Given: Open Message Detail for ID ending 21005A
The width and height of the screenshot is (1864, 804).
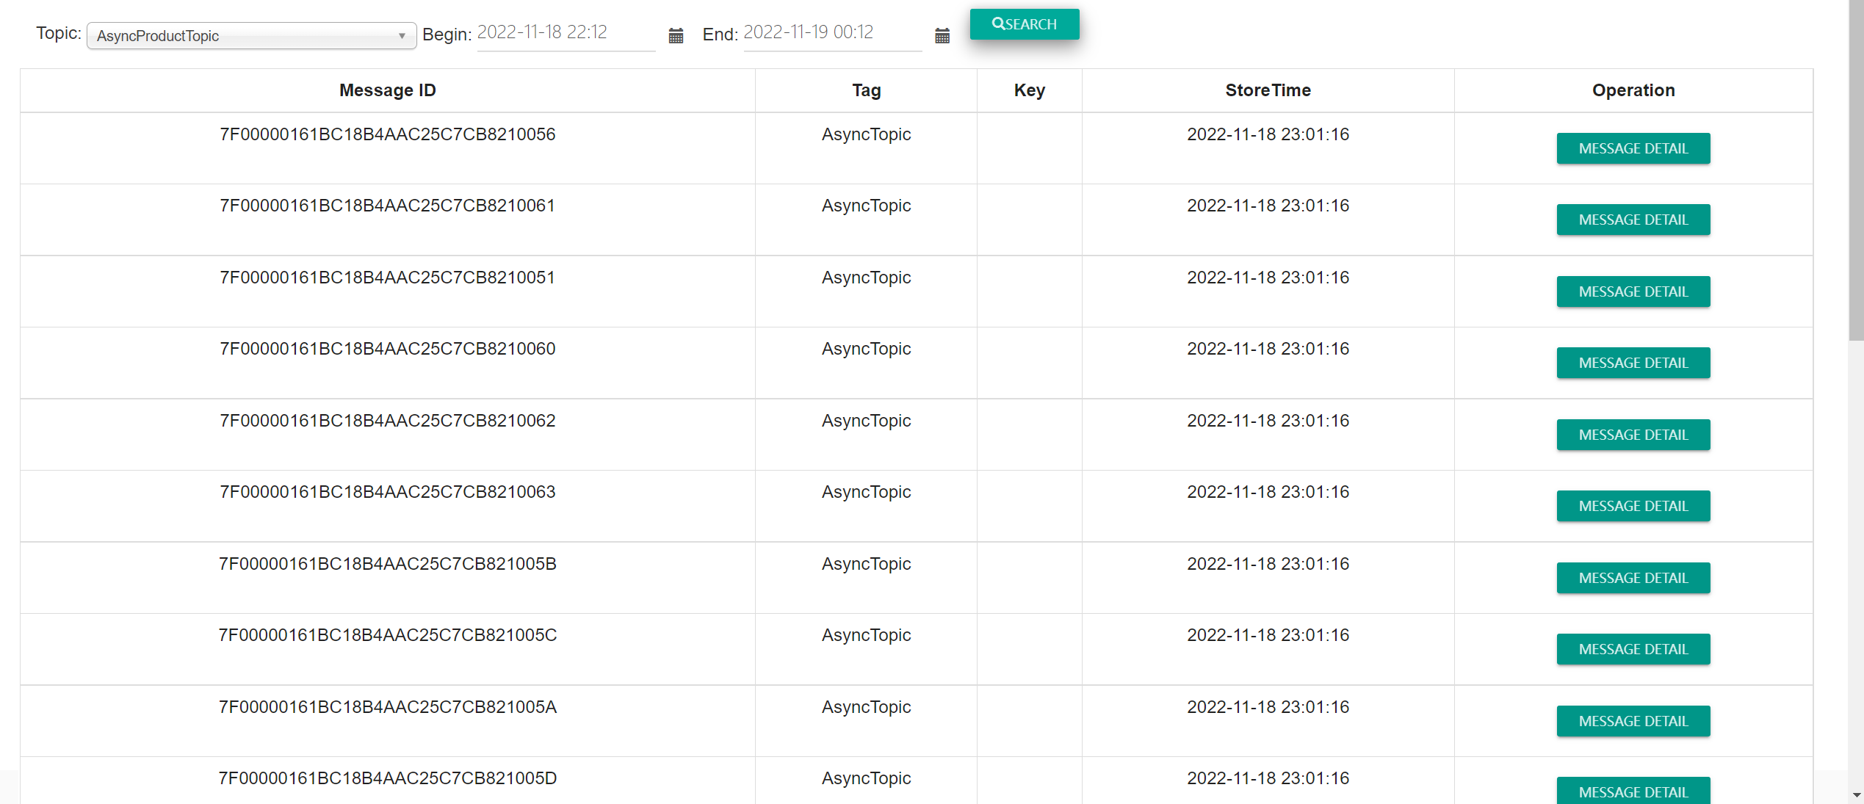Looking at the screenshot, I should click(x=1633, y=721).
